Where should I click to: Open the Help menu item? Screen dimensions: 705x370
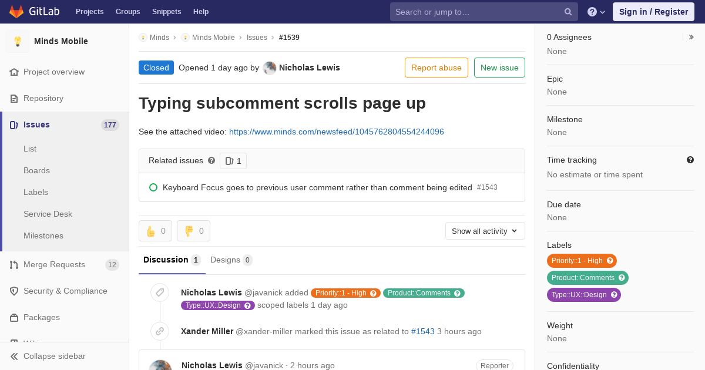[x=201, y=12]
